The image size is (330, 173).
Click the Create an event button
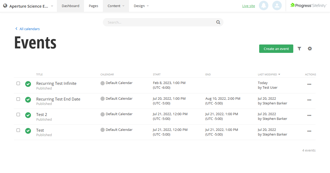point(276,49)
